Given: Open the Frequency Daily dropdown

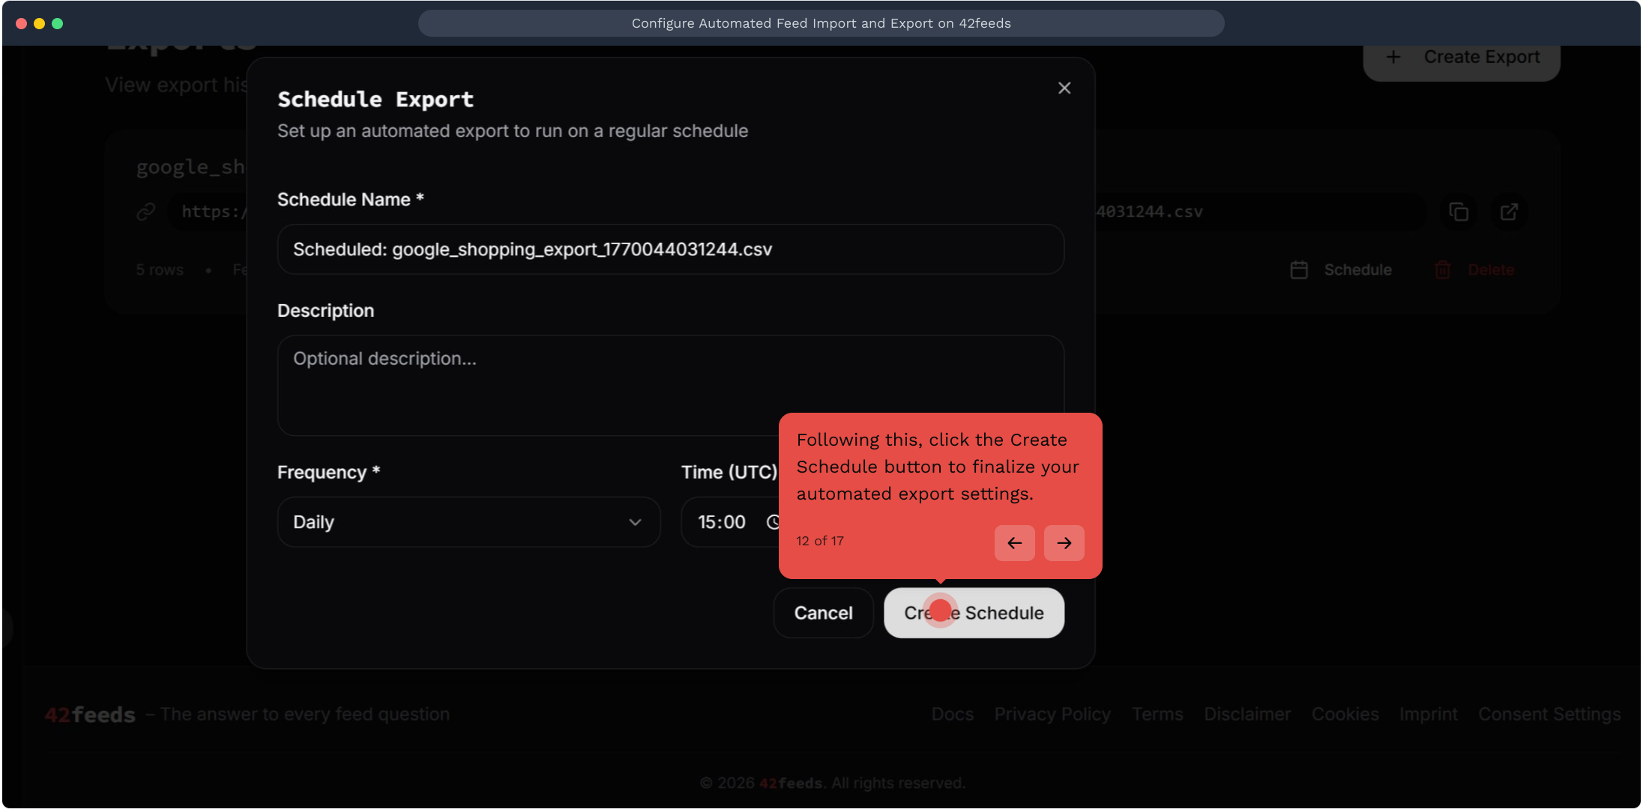Looking at the screenshot, I should click(x=468, y=522).
